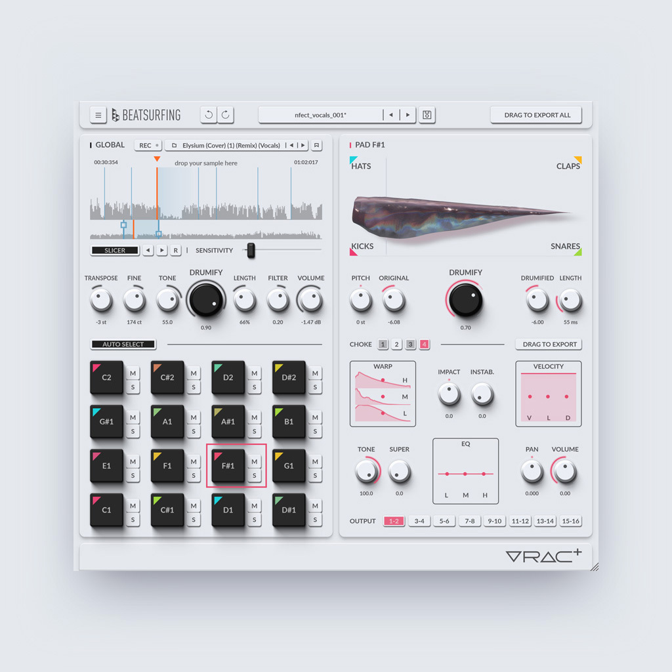672x672 pixels.
Task: Select the D2 pad
Action: click(x=228, y=377)
